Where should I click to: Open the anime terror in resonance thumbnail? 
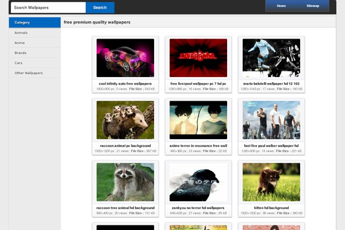(198, 120)
